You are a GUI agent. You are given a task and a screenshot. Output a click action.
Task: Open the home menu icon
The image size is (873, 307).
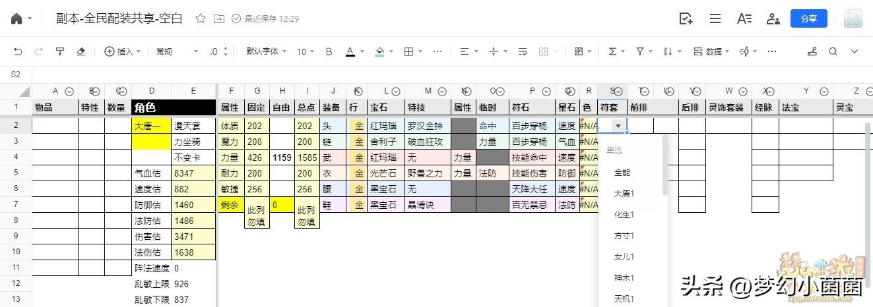click(x=16, y=18)
